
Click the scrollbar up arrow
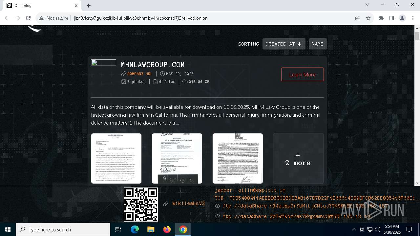tap(417, 28)
